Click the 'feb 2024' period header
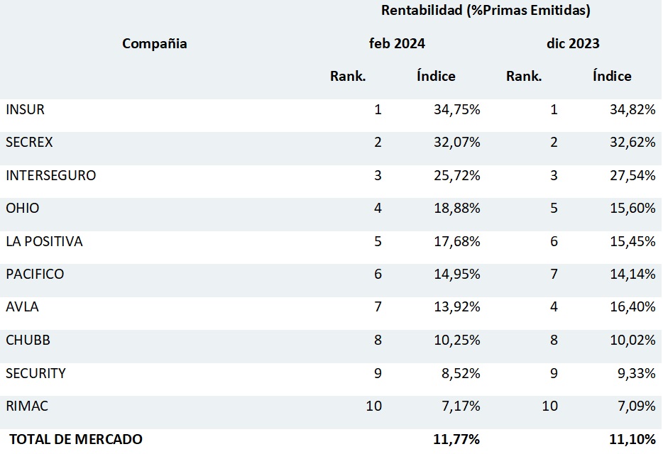This screenshot has height=454, width=663. pyautogui.click(x=397, y=43)
